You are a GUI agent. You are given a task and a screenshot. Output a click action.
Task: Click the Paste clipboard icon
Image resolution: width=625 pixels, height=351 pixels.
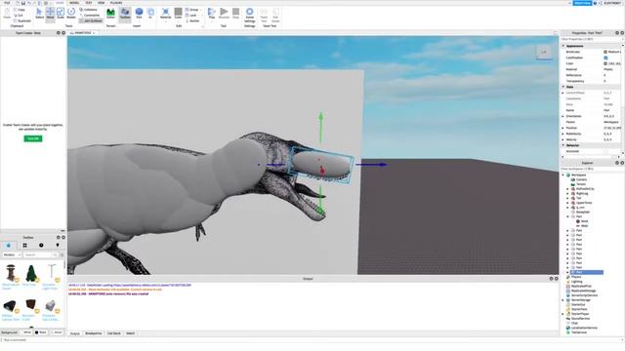pos(7,14)
